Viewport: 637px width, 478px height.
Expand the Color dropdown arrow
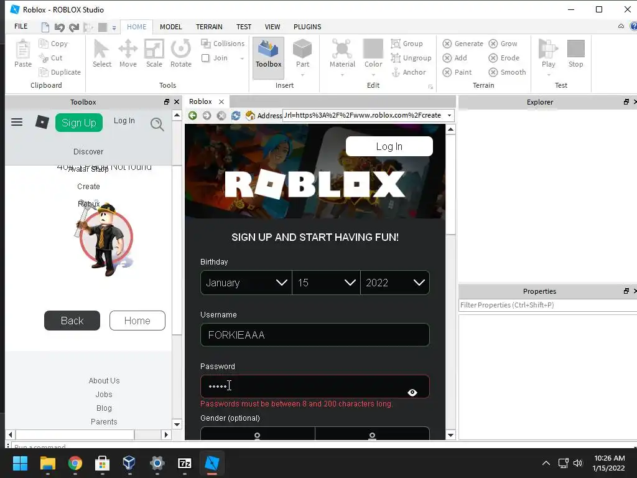click(x=373, y=75)
